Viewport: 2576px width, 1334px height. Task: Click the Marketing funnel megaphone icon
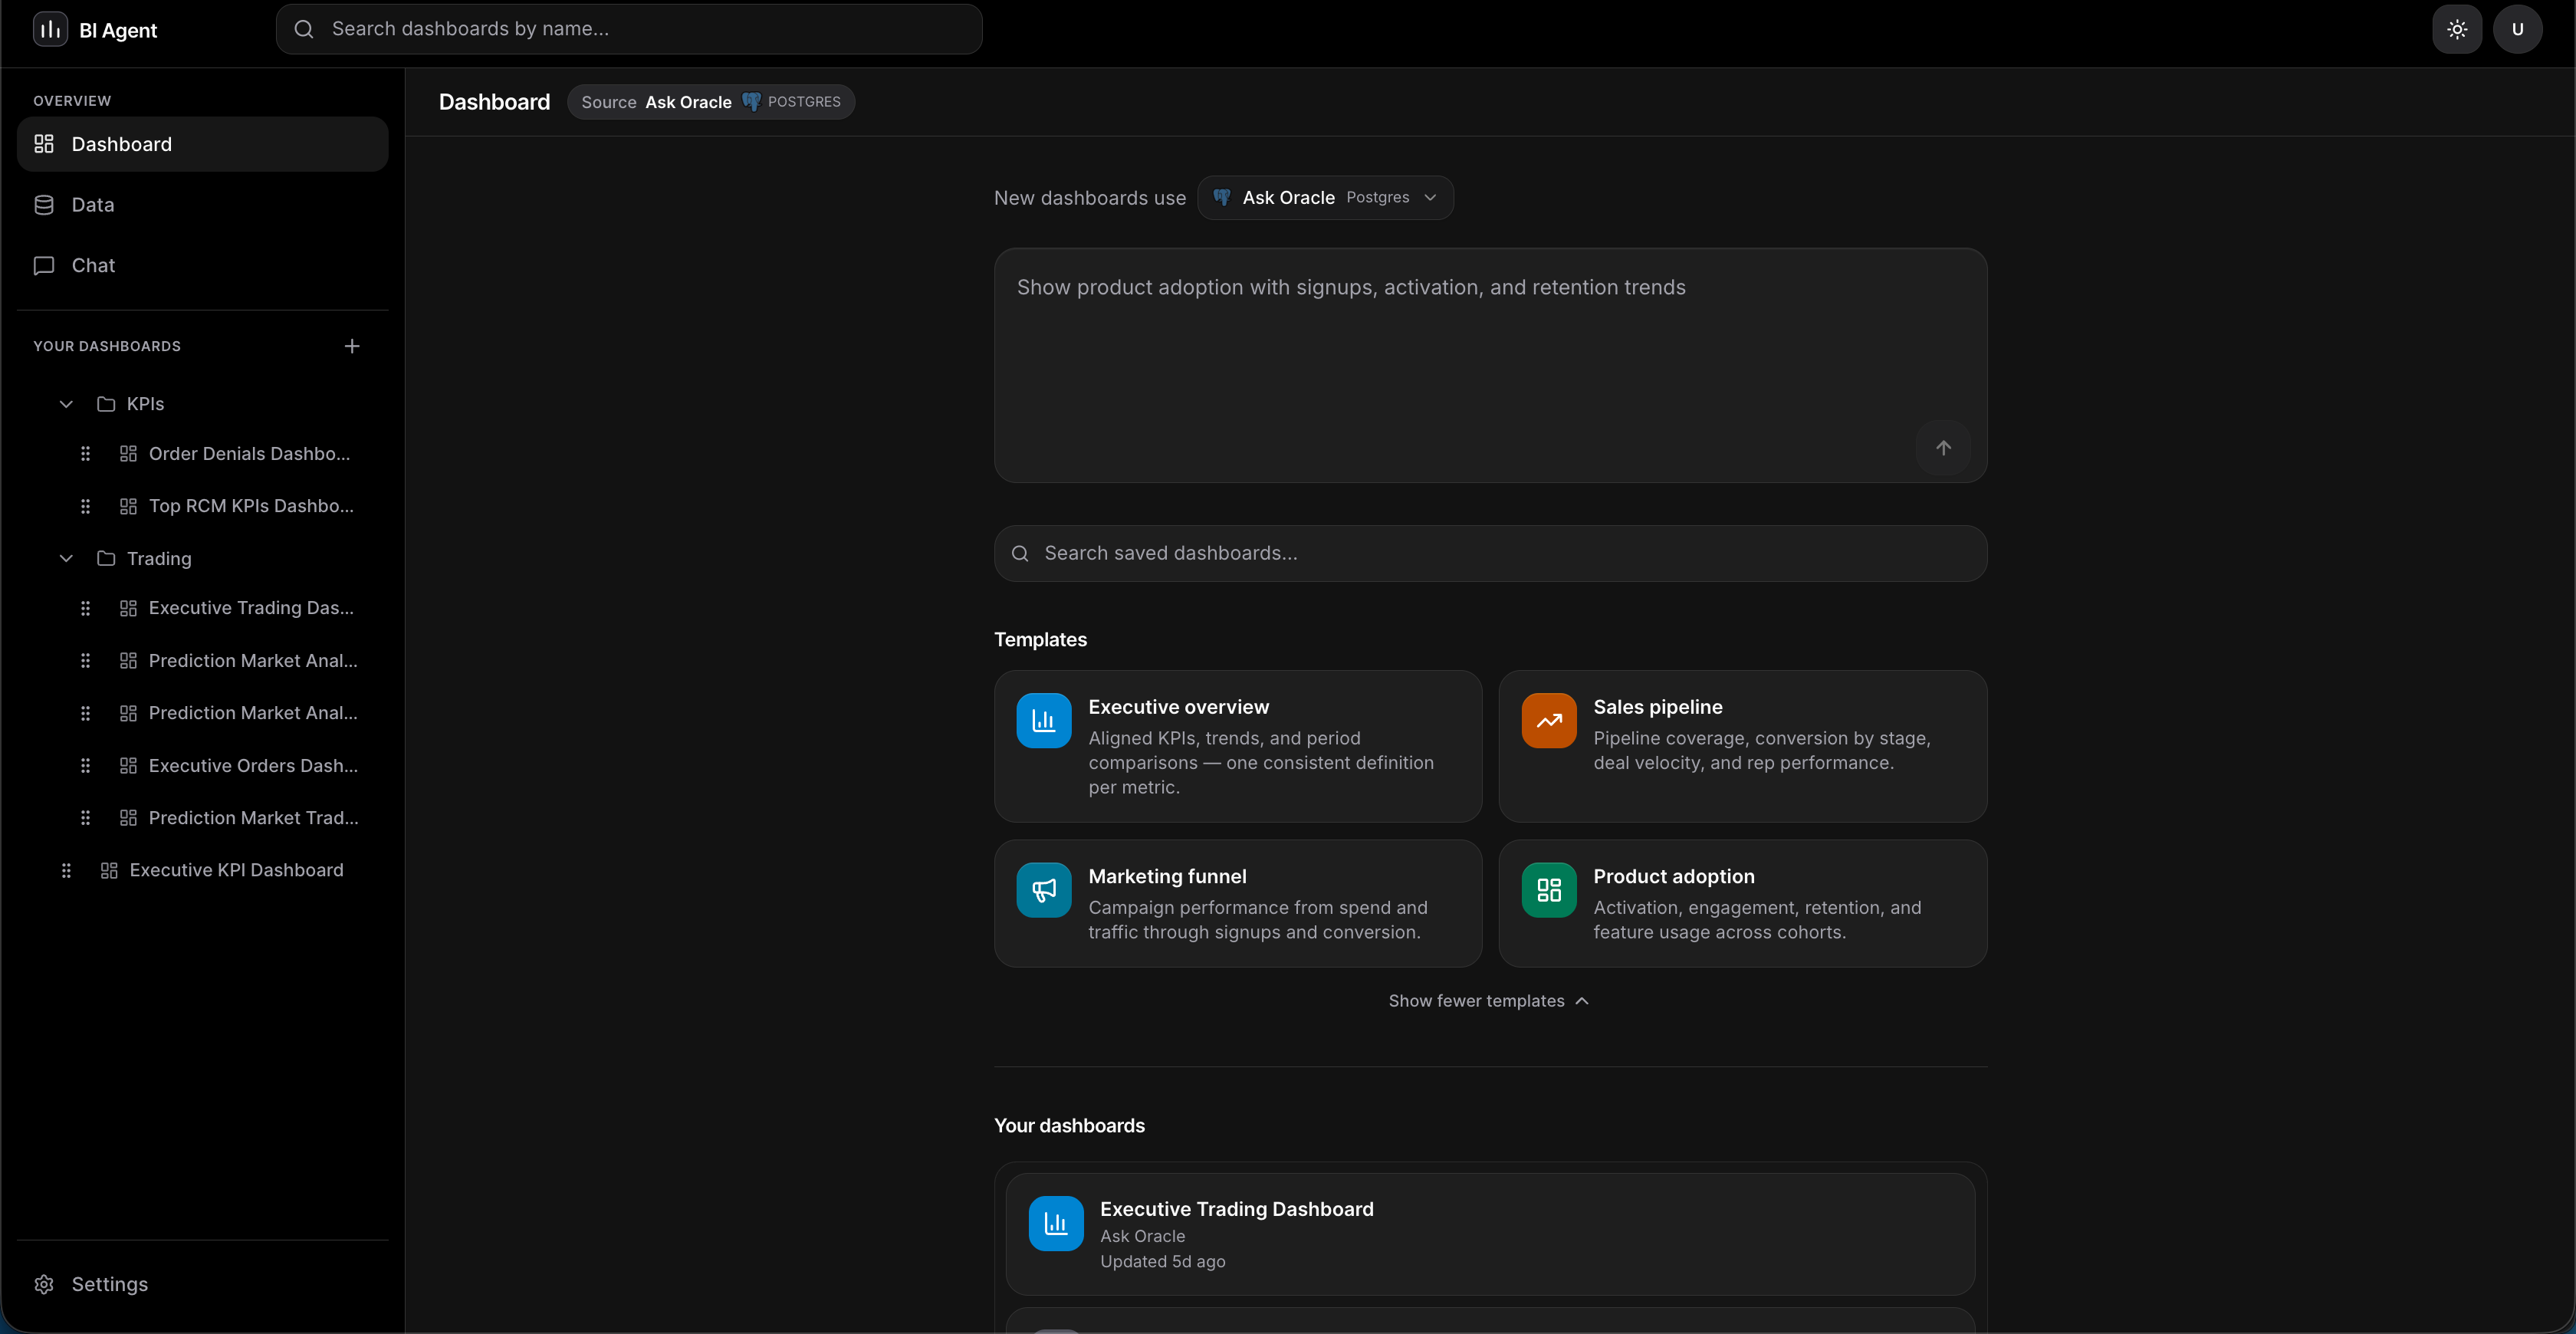point(1044,890)
